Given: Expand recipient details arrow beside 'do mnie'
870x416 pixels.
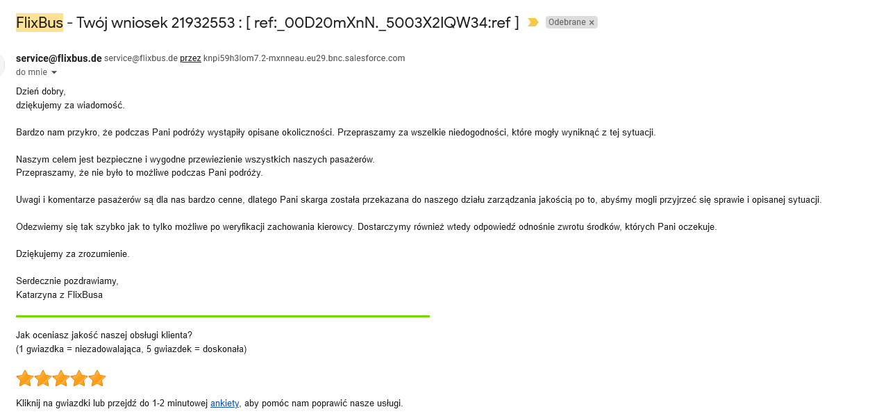Looking at the screenshot, I should (54, 72).
